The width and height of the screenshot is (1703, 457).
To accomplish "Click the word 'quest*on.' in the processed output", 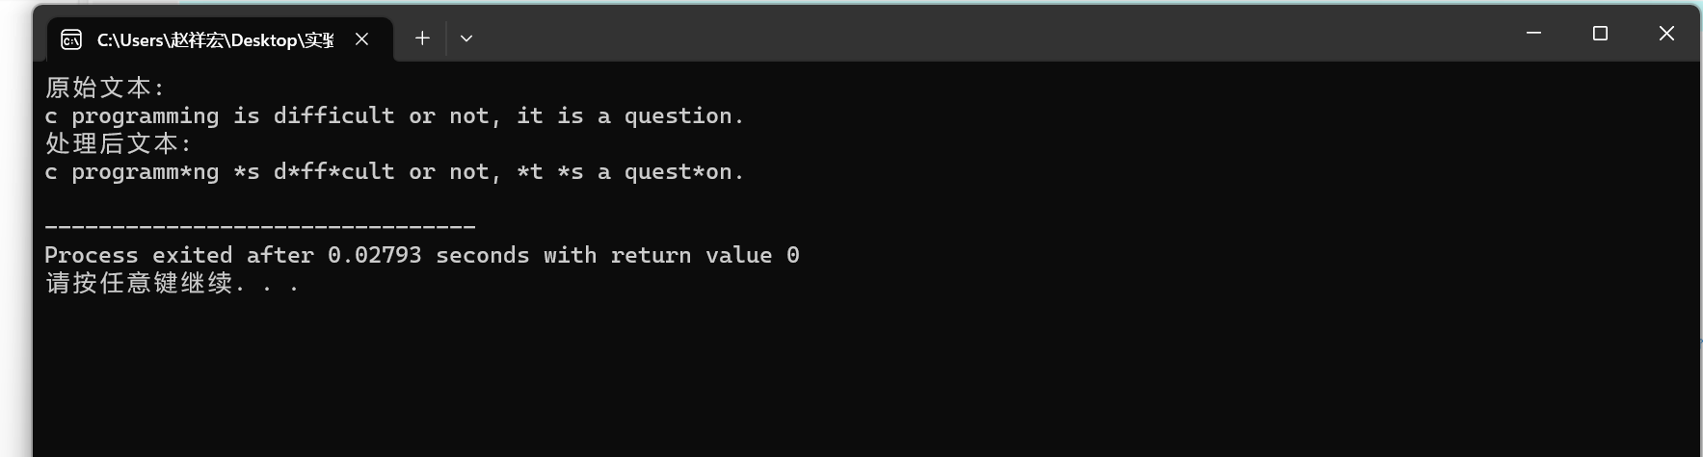I will coord(683,172).
